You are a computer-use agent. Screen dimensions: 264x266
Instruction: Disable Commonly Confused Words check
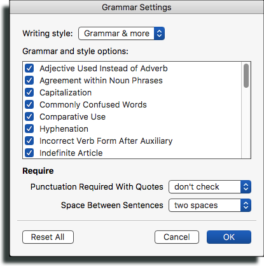[x=29, y=104]
